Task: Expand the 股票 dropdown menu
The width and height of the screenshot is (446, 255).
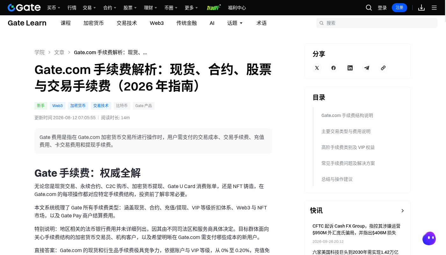Action: 130,8
